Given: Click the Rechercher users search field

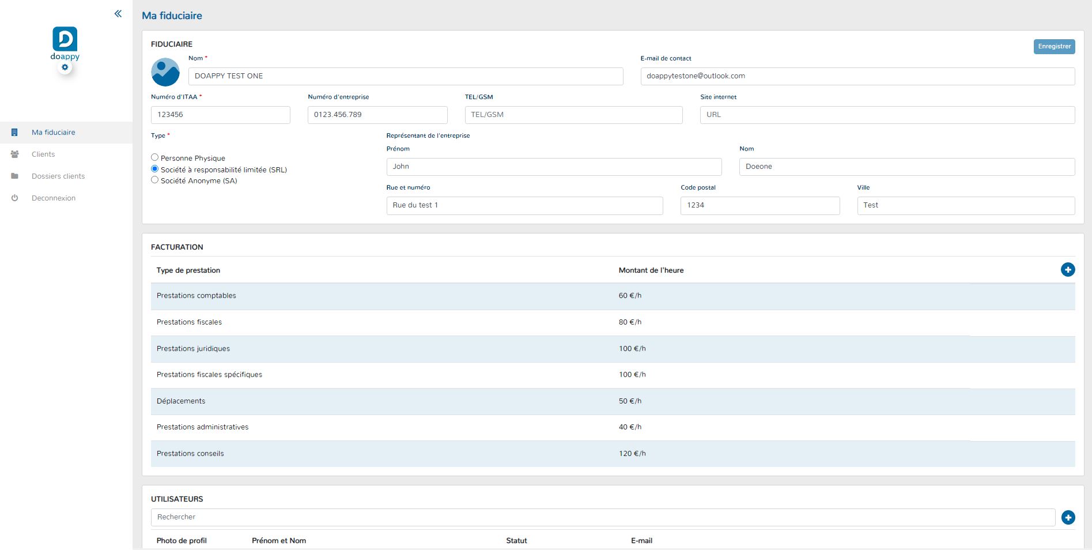Looking at the screenshot, I should coord(603,517).
